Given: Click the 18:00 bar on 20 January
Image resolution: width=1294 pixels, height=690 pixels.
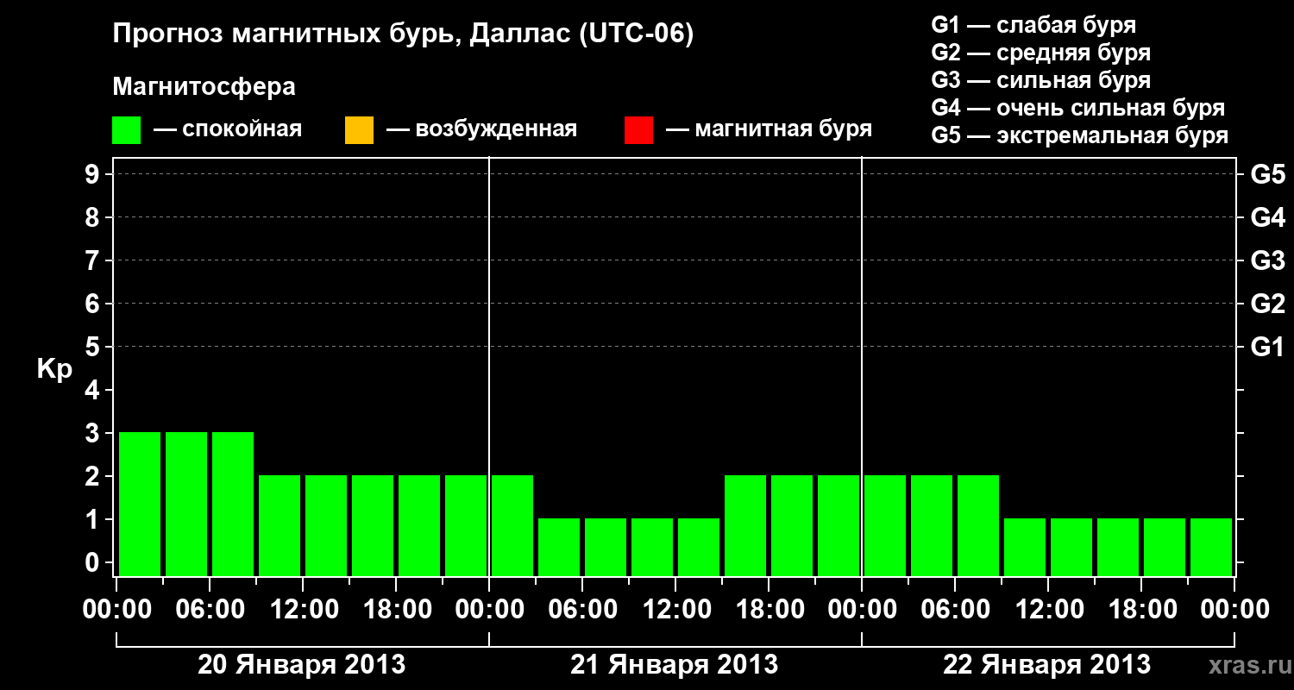Looking at the screenshot, I should tap(419, 525).
